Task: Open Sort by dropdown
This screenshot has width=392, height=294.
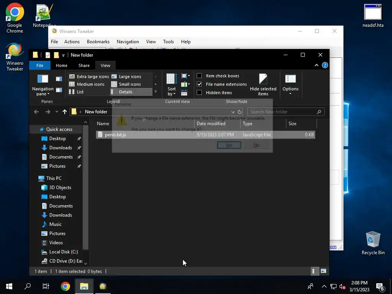Action: (x=171, y=85)
